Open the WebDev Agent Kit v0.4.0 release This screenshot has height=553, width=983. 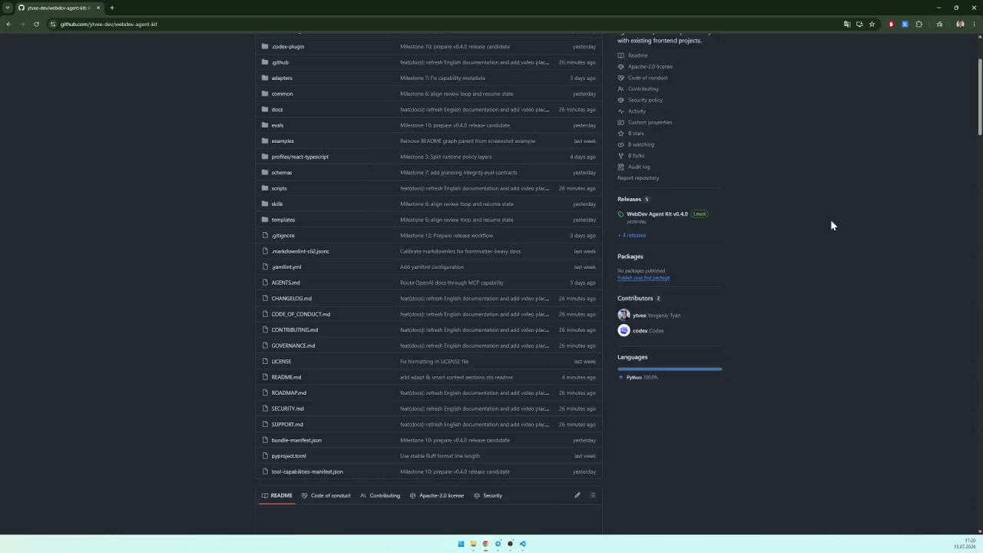(x=657, y=214)
